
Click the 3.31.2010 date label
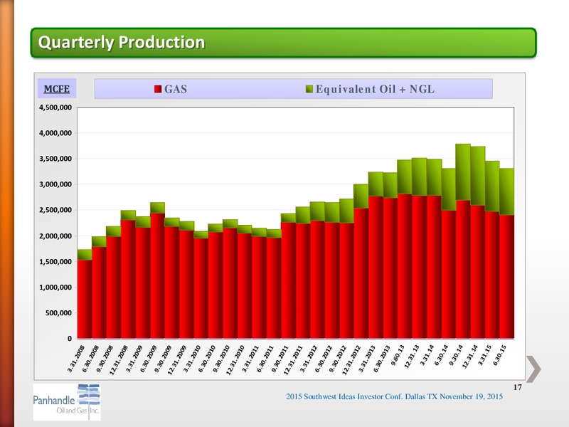192,359
